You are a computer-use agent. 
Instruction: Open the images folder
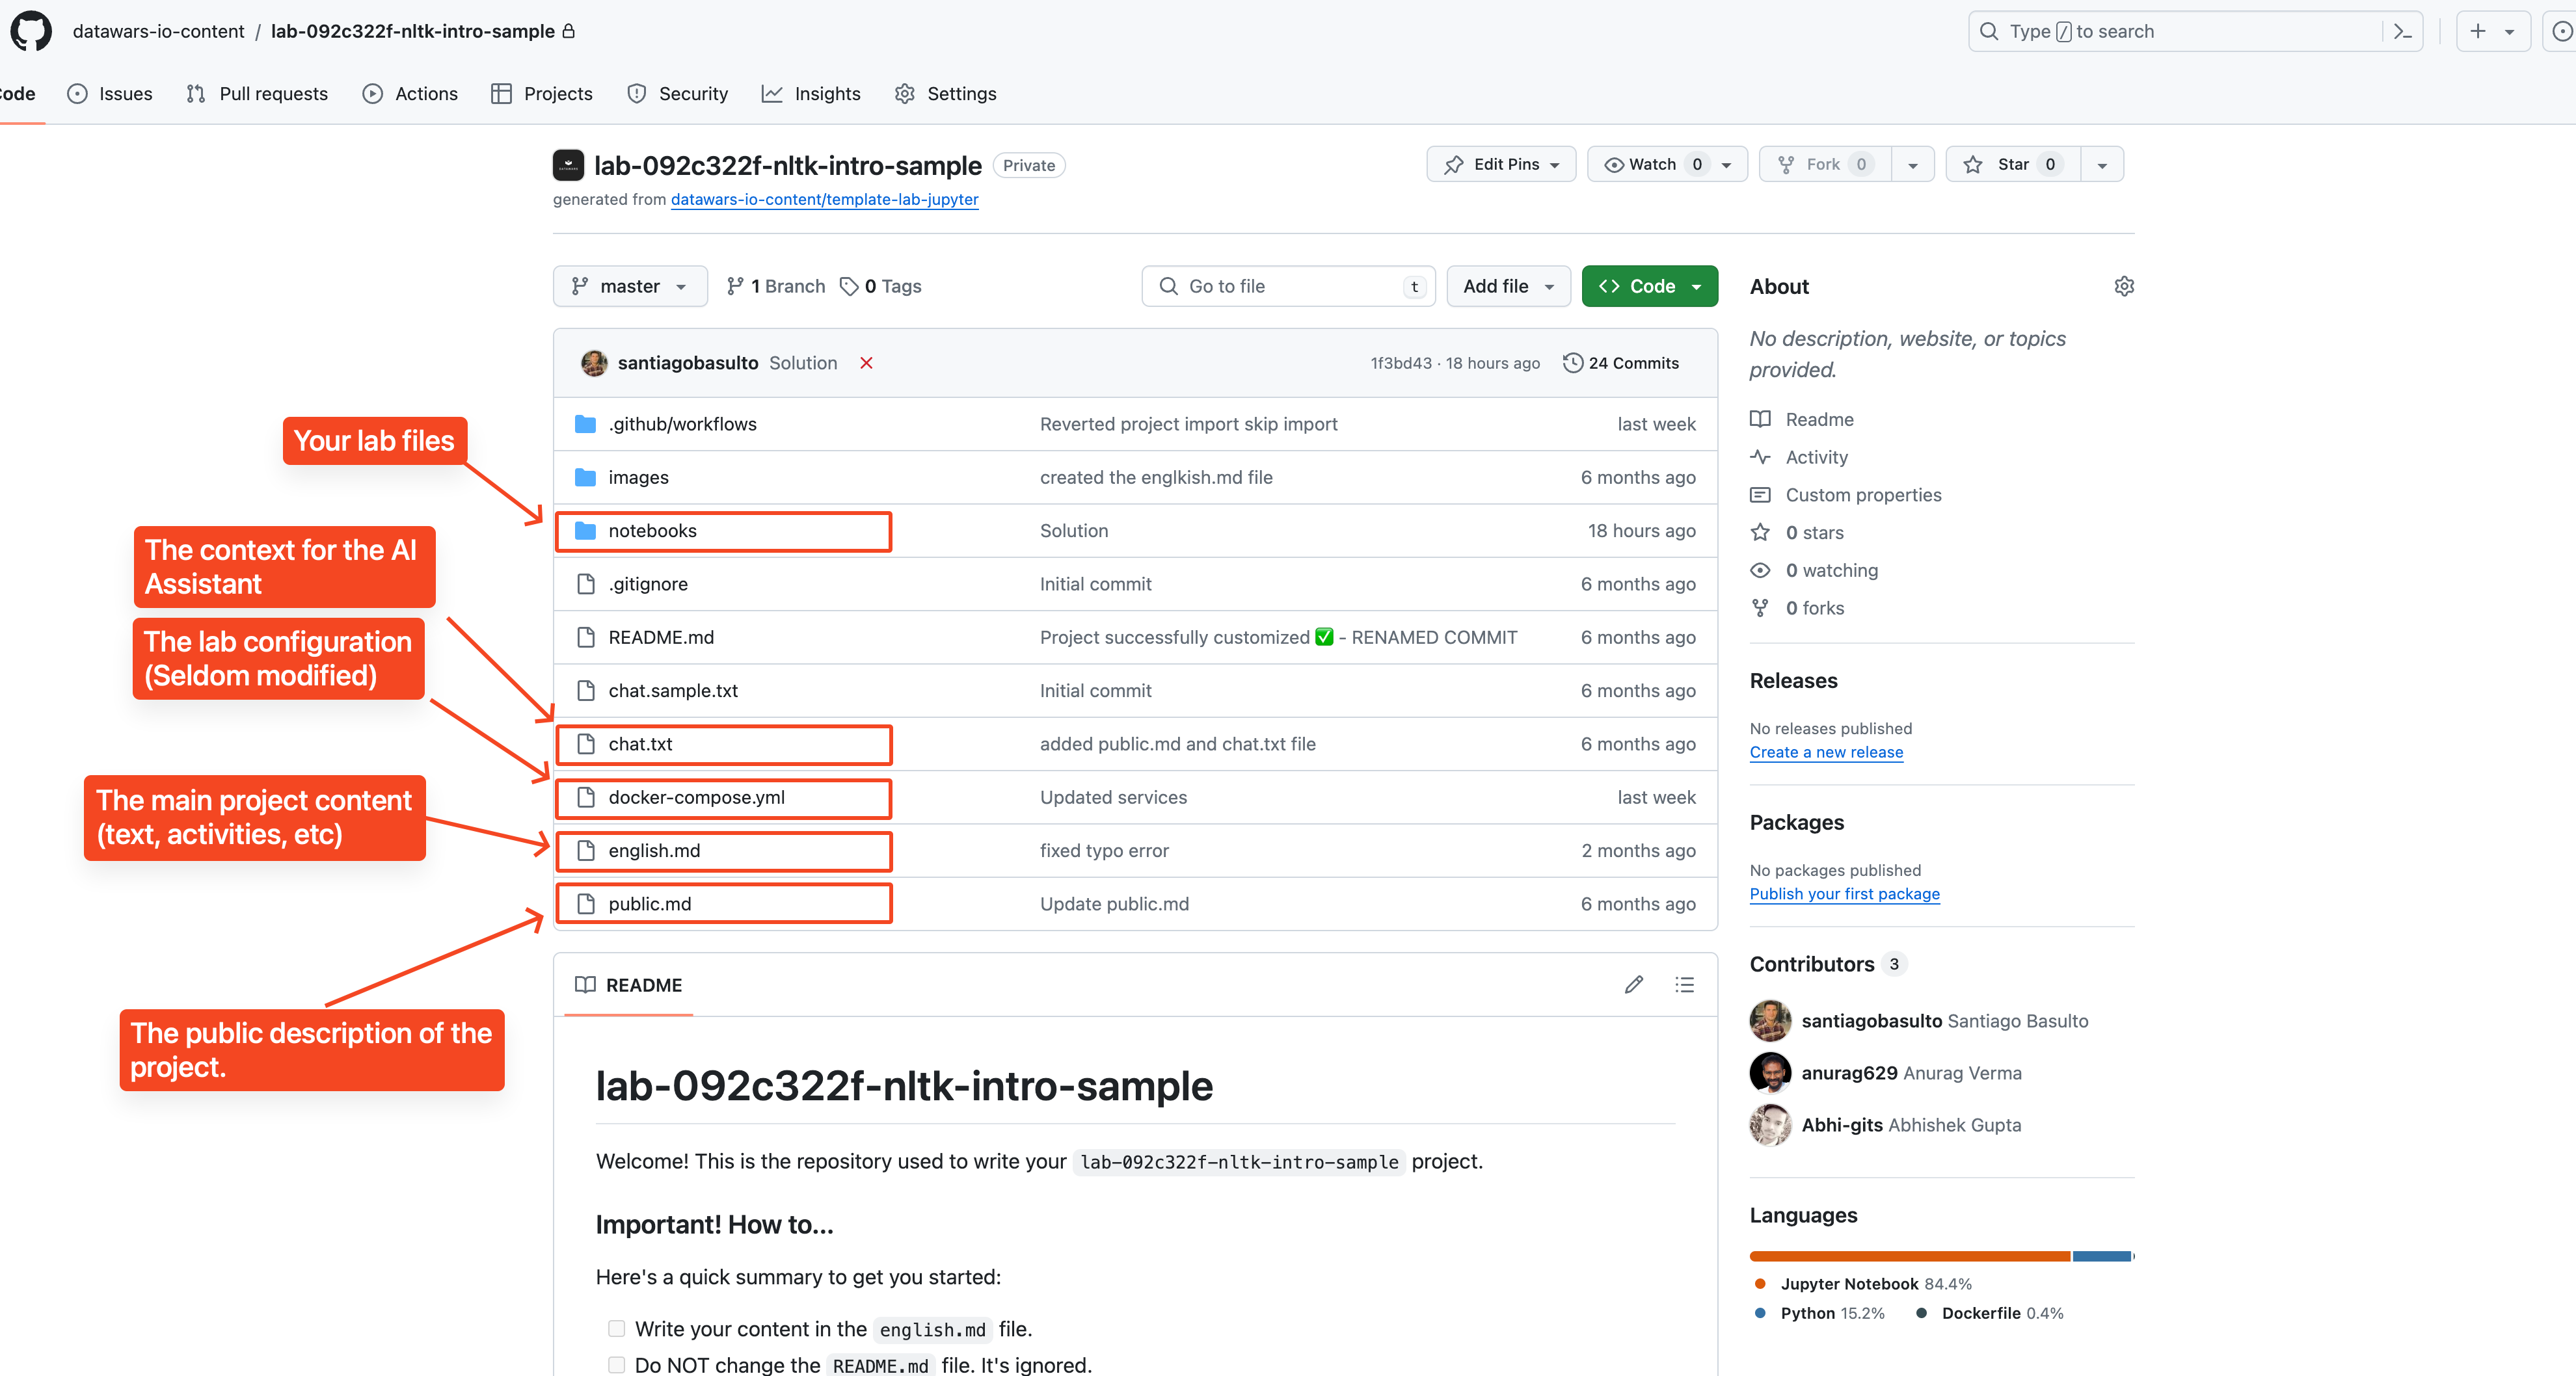click(638, 478)
